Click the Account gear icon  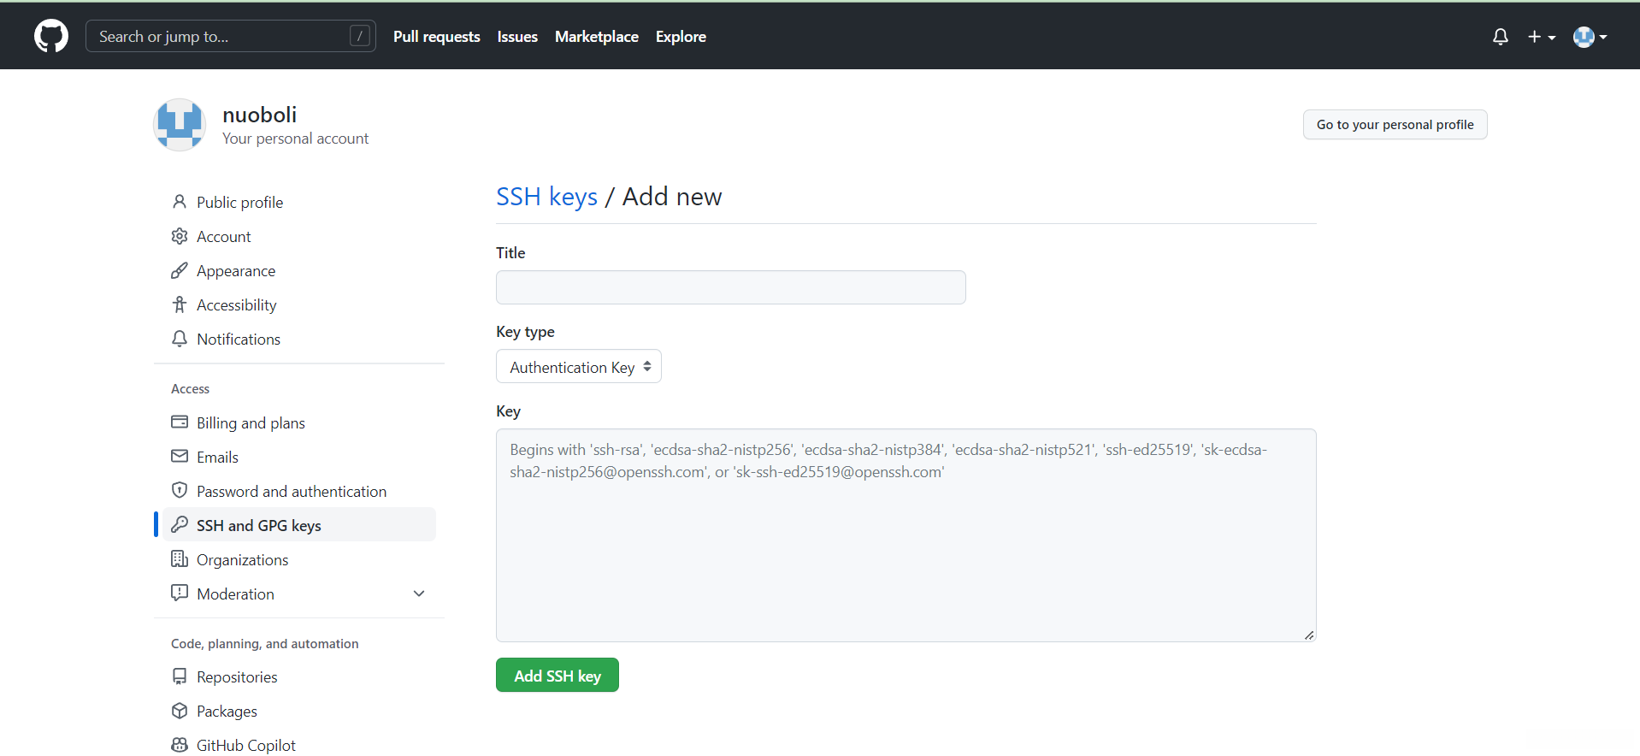point(180,236)
